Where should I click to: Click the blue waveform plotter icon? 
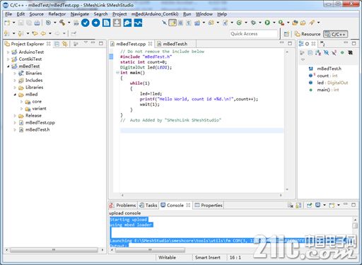138,23
